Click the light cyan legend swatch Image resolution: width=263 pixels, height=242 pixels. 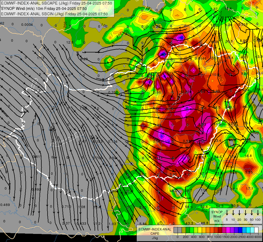[252, 230]
